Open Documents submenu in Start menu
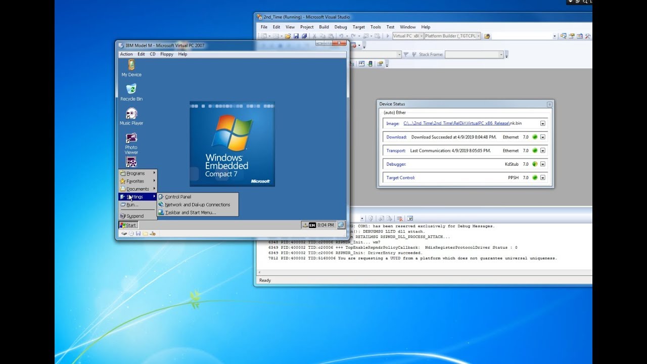 [137, 189]
